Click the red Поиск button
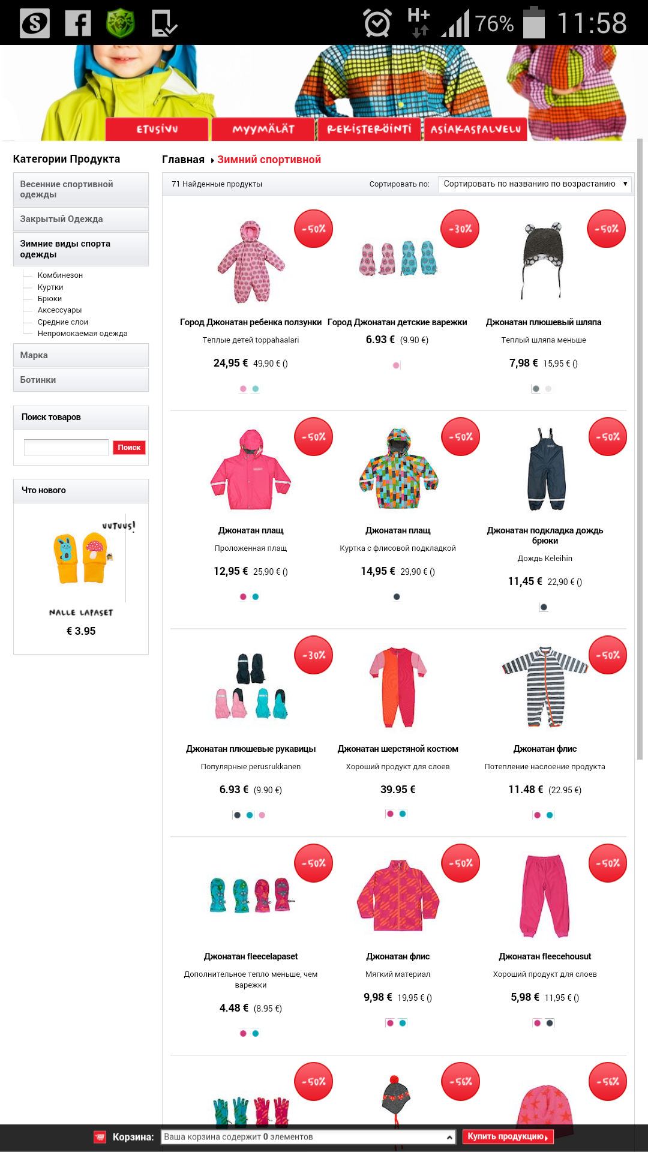Image resolution: width=648 pixels, height=1152 pixels. [x=129, y=447]
